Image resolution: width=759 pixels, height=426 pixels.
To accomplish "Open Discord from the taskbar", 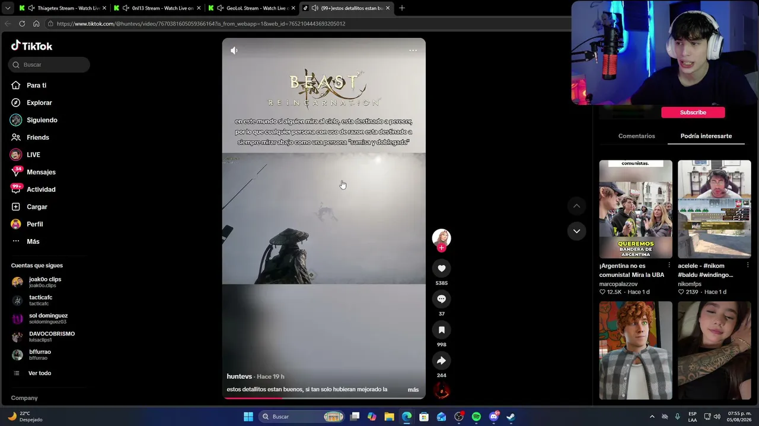I will [x=494, y=417].
